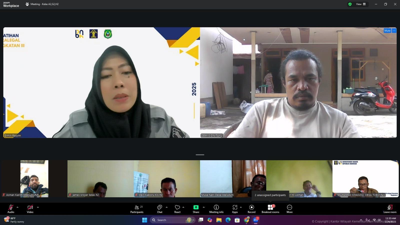400x225 pixels.
Task: Open the View layout menu
Action: point(361,4)
